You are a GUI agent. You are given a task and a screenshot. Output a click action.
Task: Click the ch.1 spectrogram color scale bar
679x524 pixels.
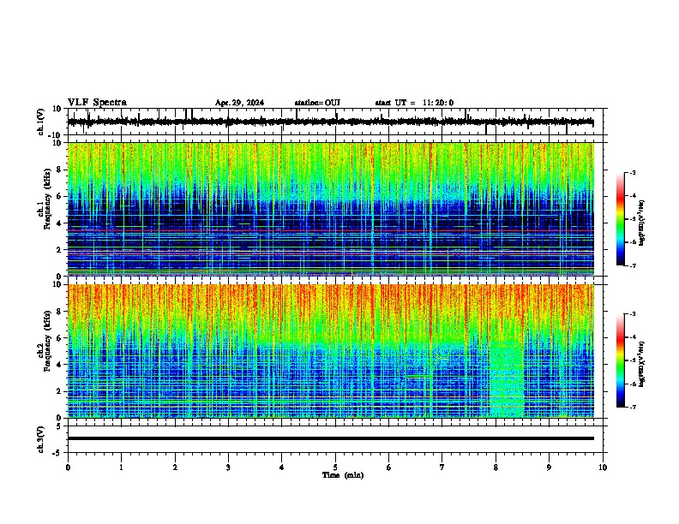click(x=621, y=219)
